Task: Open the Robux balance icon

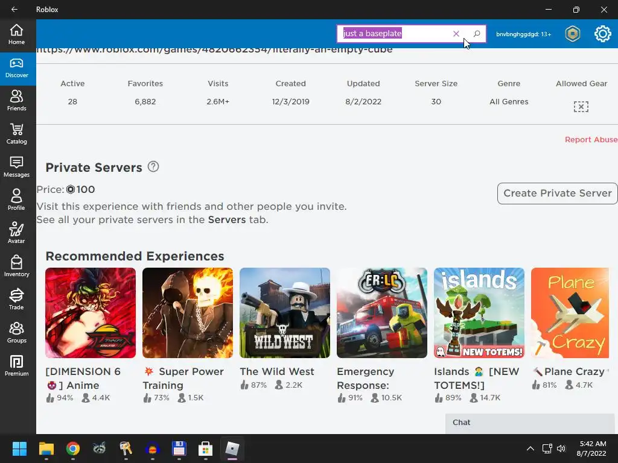Action: click(x=572, y=34)
